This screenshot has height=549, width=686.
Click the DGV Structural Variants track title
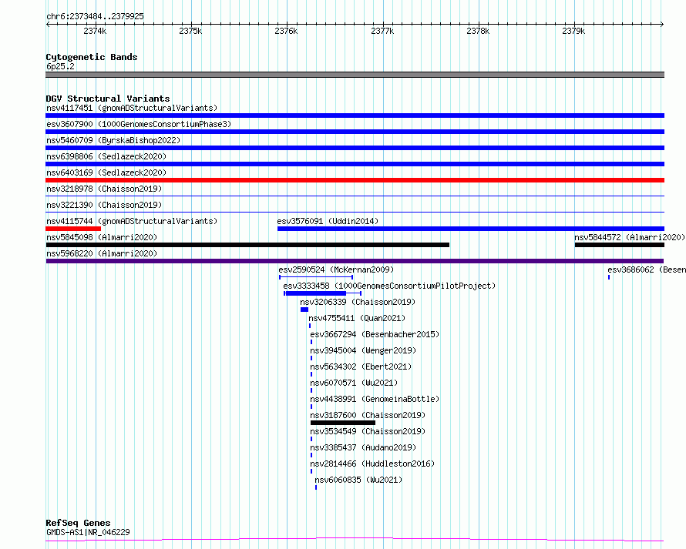tap(108, 99)
